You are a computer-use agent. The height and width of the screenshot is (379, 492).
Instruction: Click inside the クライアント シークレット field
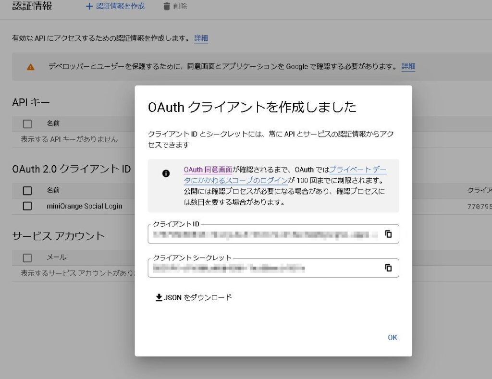point(264,269)
